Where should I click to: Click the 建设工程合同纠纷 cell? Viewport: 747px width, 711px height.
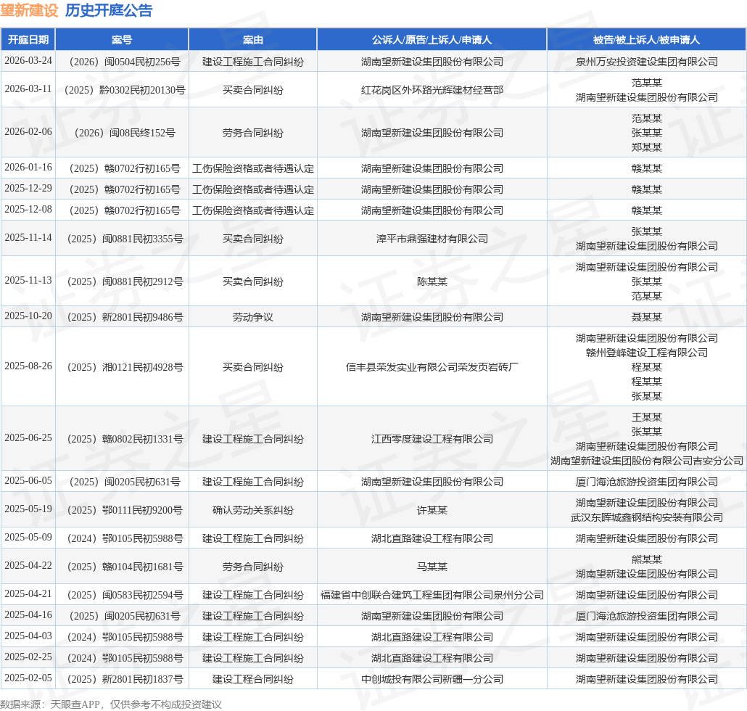pos(253,680)
